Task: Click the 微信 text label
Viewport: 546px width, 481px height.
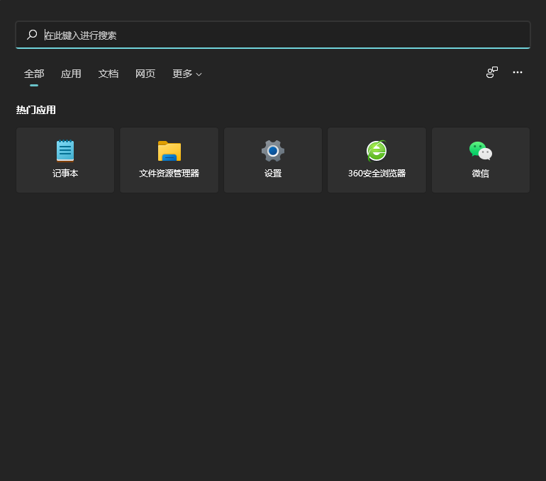Action: click(480, 174)
